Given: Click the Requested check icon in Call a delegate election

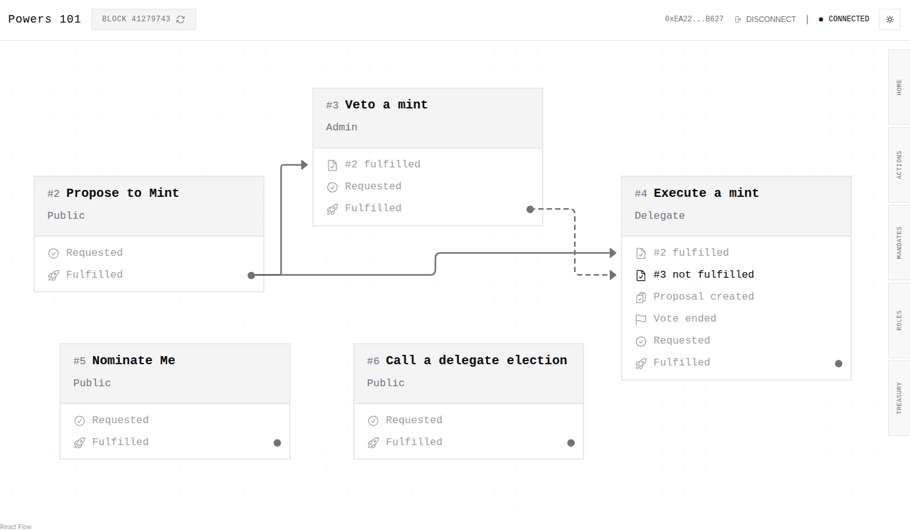Looking at the screenshot, I should [x=373, y=420].
